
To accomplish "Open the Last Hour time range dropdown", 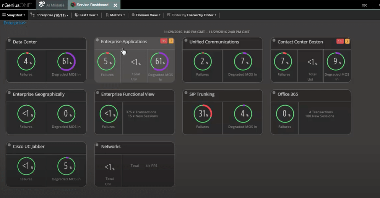I will 86,15.
